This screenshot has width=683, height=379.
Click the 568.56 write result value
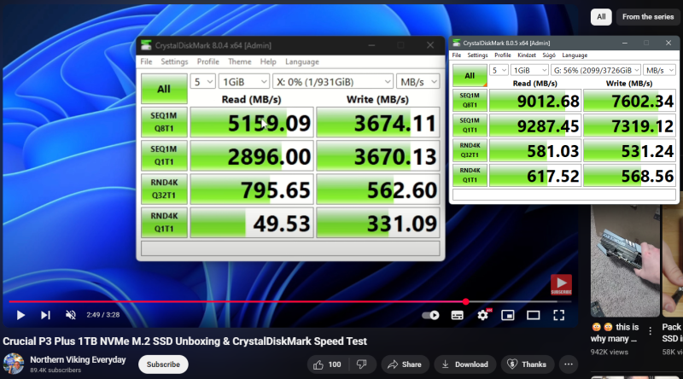click(629, 176)
